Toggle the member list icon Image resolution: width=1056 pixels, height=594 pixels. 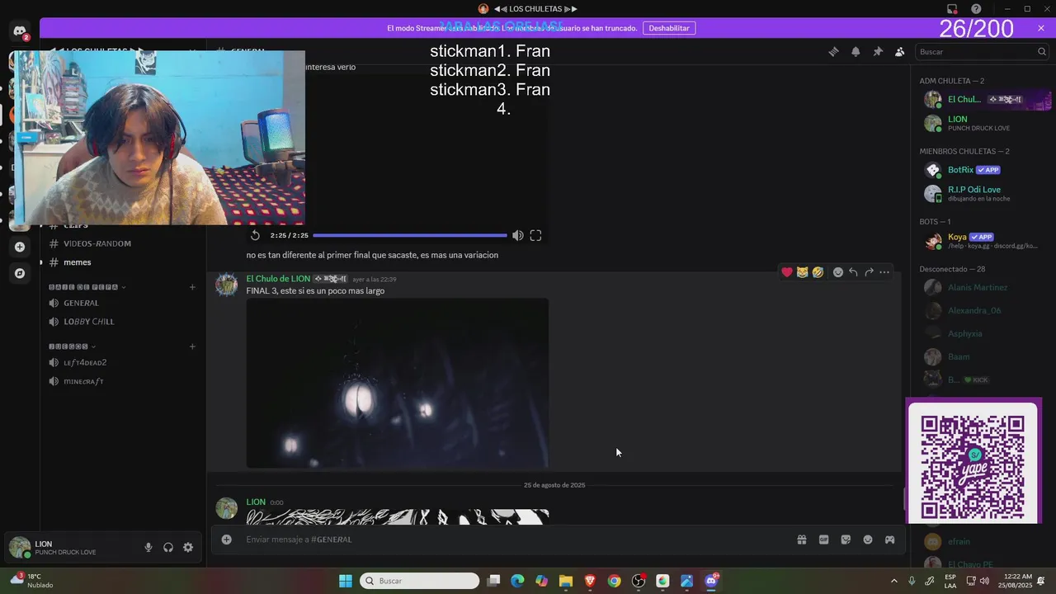click(x=900, y=51)
